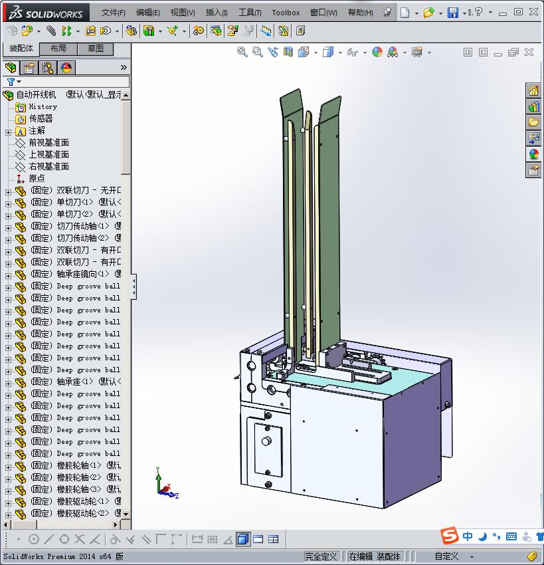Click the Move Component icon
Image resolution: width=544 pixels, height=565 pixels.
pyautogui.click(x=106, y=31)
